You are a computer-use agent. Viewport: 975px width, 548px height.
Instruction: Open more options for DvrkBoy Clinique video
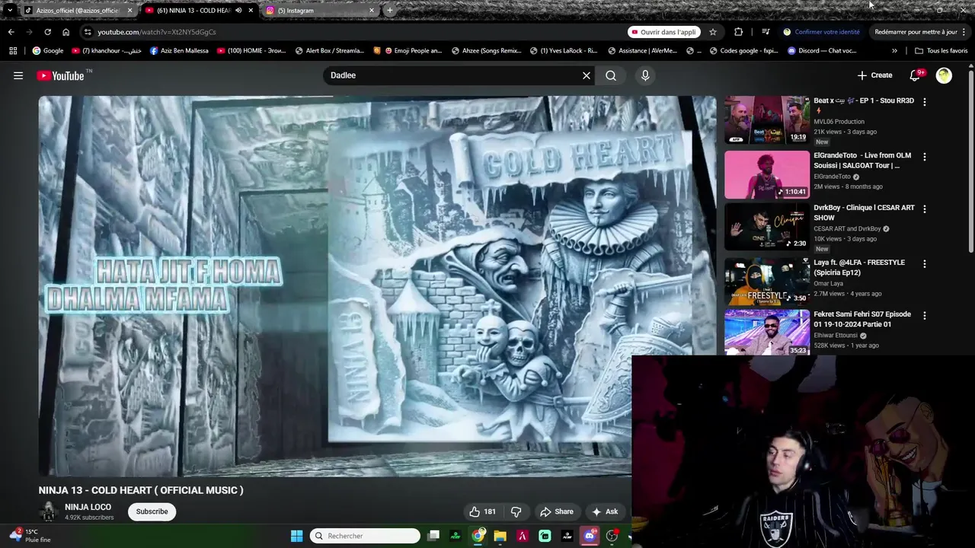[x=925, y=209]
